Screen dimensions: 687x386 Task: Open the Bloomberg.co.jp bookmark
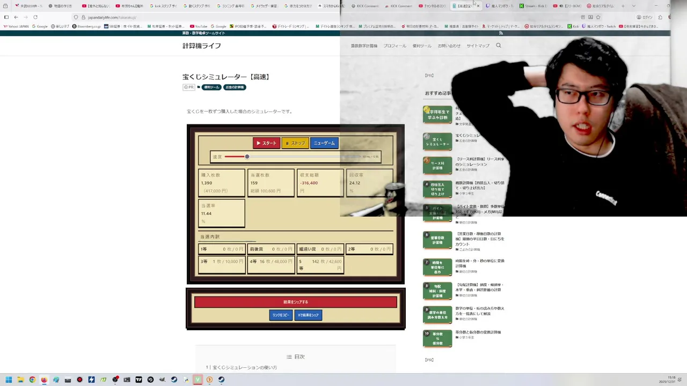87,26
